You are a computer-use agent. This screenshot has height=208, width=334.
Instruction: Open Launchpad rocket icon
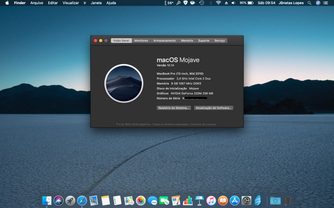tap(70, 200)
